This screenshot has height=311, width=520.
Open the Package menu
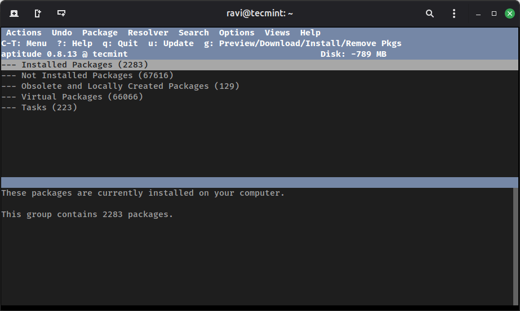(x=100, y=33)
